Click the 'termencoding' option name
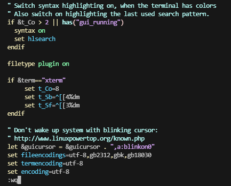This screenshot has width=231, height=186. click(x=42, y=164)
